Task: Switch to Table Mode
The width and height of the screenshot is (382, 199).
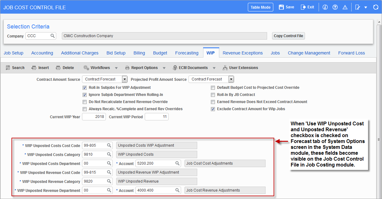Action: tap(260, 7)
